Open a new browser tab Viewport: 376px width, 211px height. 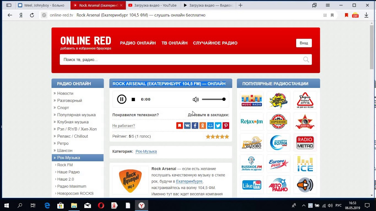241,5
